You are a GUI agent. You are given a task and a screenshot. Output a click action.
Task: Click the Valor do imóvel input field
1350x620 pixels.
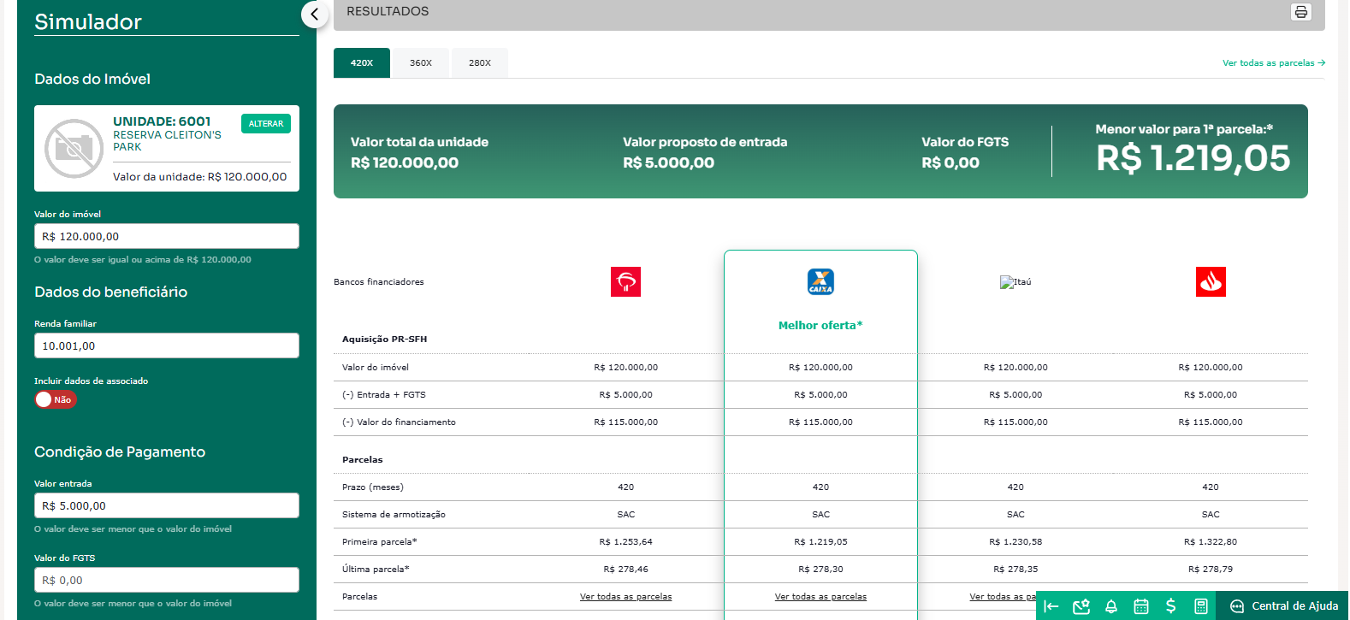167,236
